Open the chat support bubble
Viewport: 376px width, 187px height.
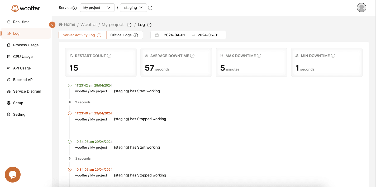(13, 175)
